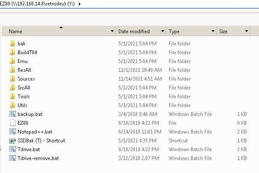The image size is (259, 173).
Task: Click the Tdrive.bat batch file icon
Action: (13, 149)
